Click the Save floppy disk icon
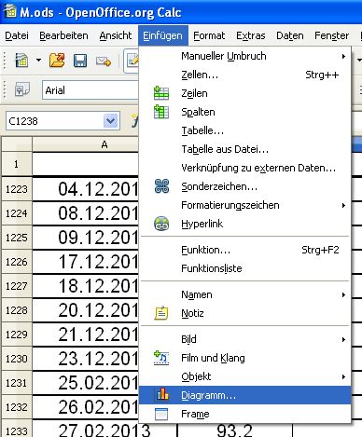This screenshot has height=437, width=362. point(80,61)
